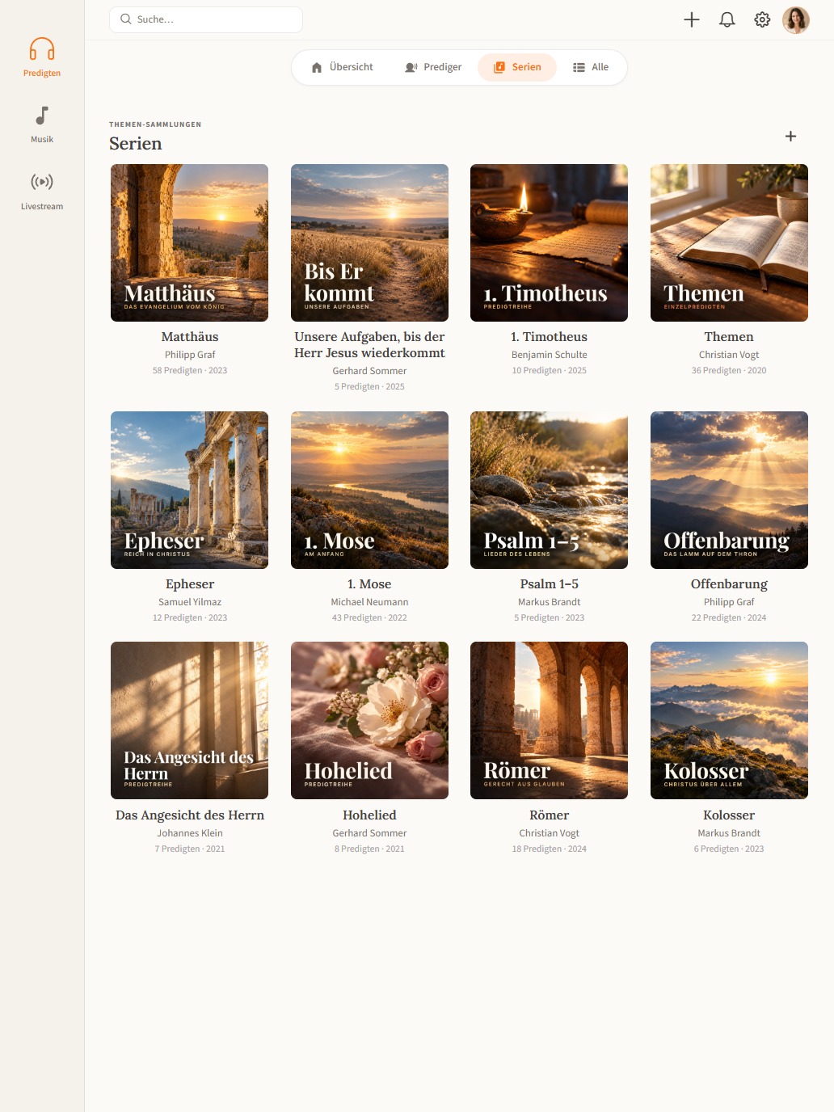The height and width of the screenshot is (1112, 834).
Task: Open the 1. Timotheus series cover
Action: click(549, 242)
